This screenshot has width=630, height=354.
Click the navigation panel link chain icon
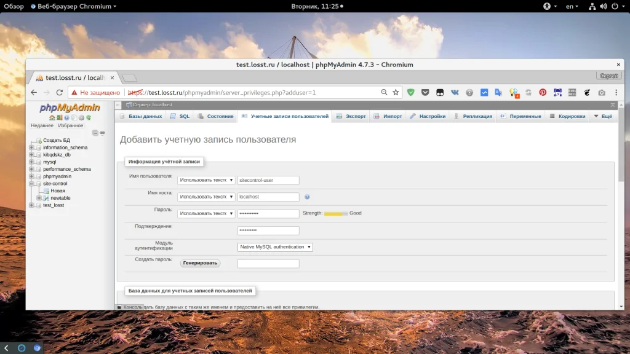[x=102, y=133]
